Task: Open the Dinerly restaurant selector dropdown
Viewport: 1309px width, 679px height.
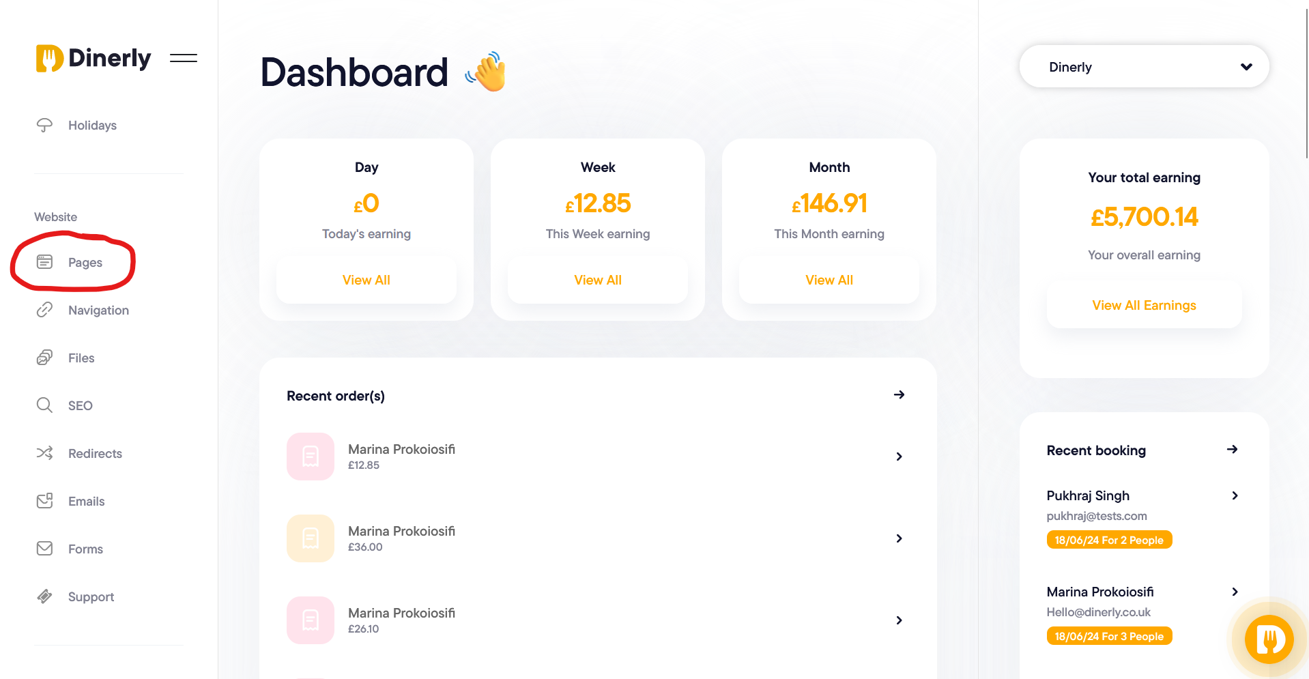Action: click(1144, 67)
